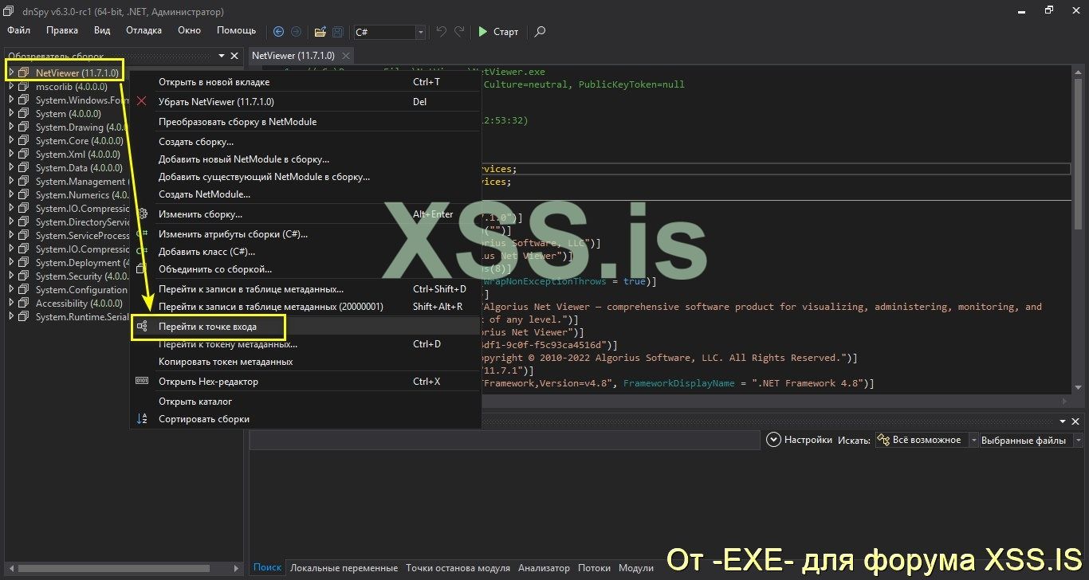Switch to the Локальные переменные tab
1089x580 pixels.
coord(344,568)
